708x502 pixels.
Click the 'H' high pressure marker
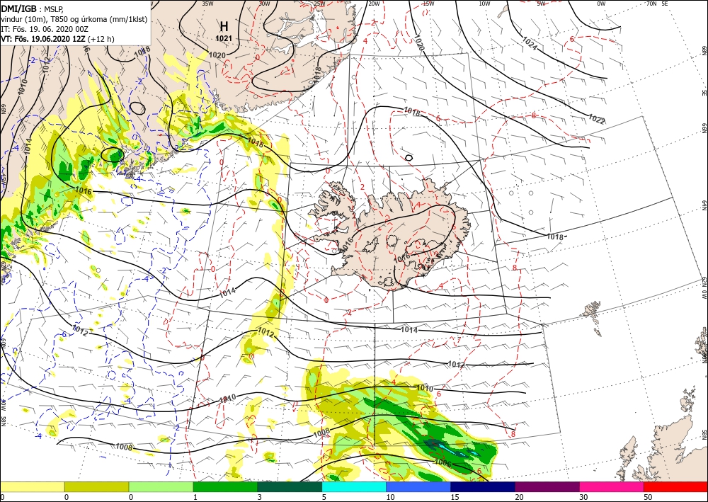[x=224, y=26]
